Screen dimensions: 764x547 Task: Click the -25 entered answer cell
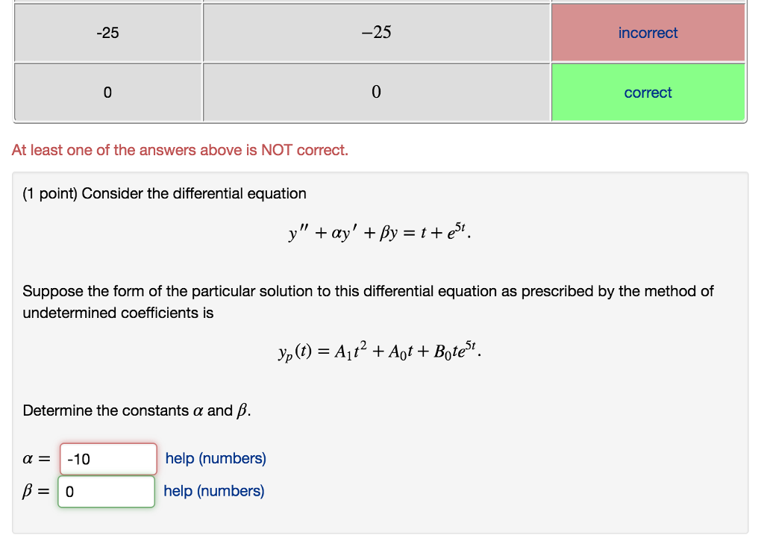coord(107,32)
